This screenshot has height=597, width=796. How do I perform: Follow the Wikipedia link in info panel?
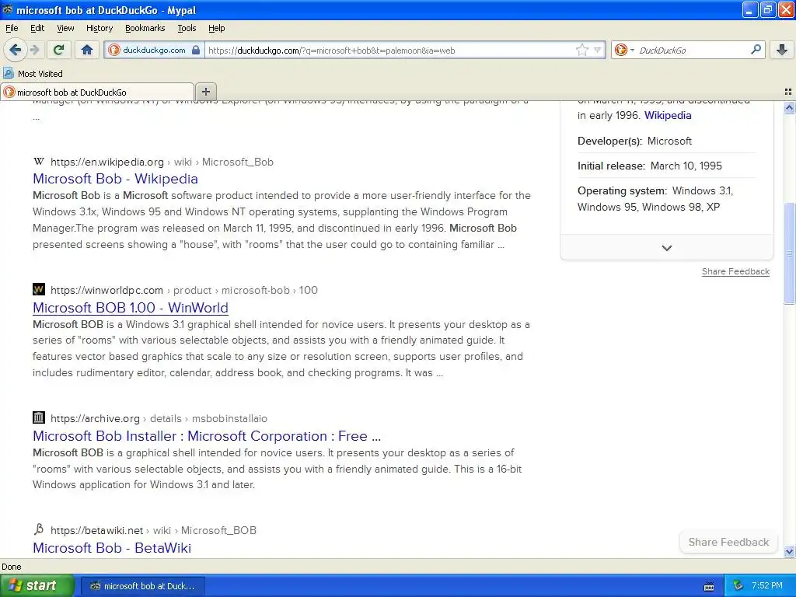[x=668, y=115]
